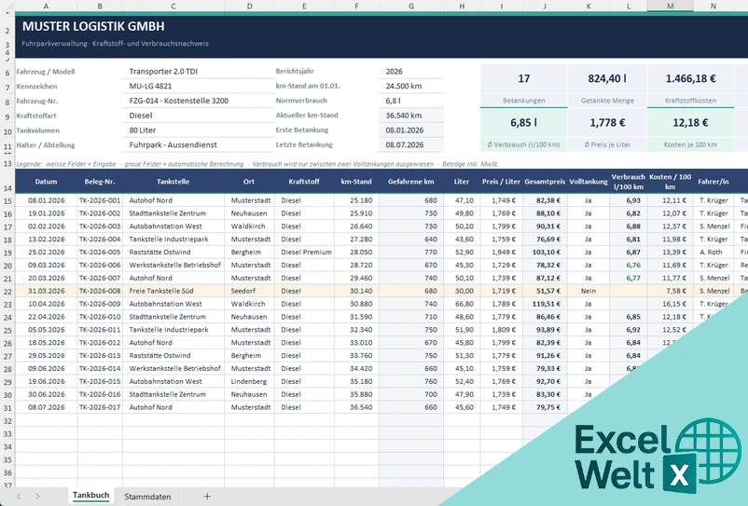
Task: Select the cell 'Freie Tankstelle Süd'
Action: [x=173, y=291]
